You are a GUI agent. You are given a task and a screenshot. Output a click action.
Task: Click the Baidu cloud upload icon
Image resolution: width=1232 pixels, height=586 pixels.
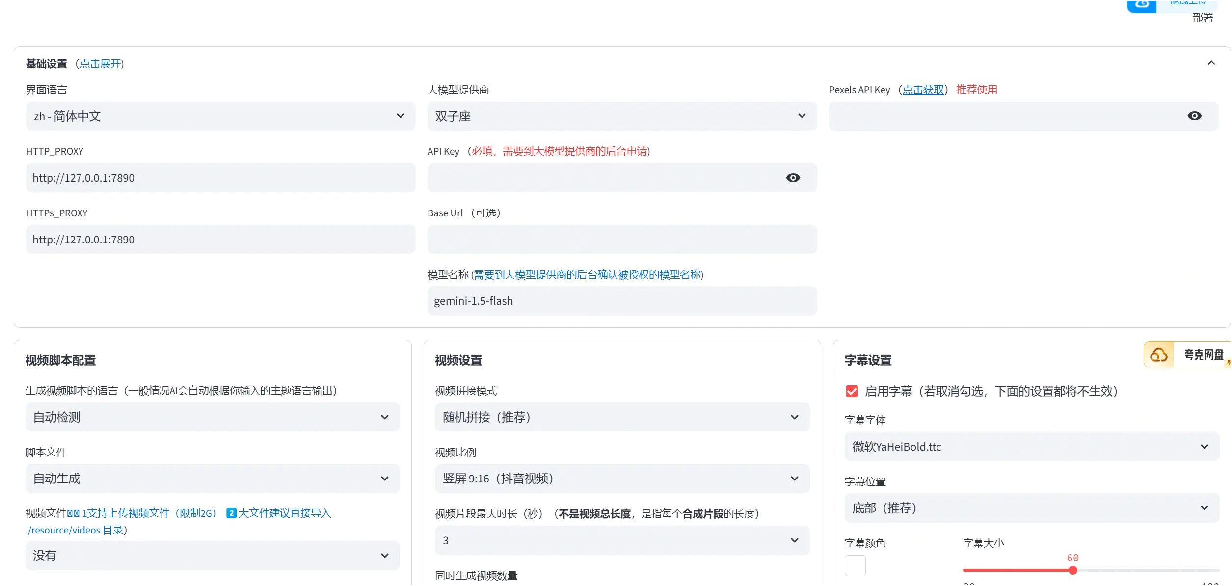[x=1142, y=5]
